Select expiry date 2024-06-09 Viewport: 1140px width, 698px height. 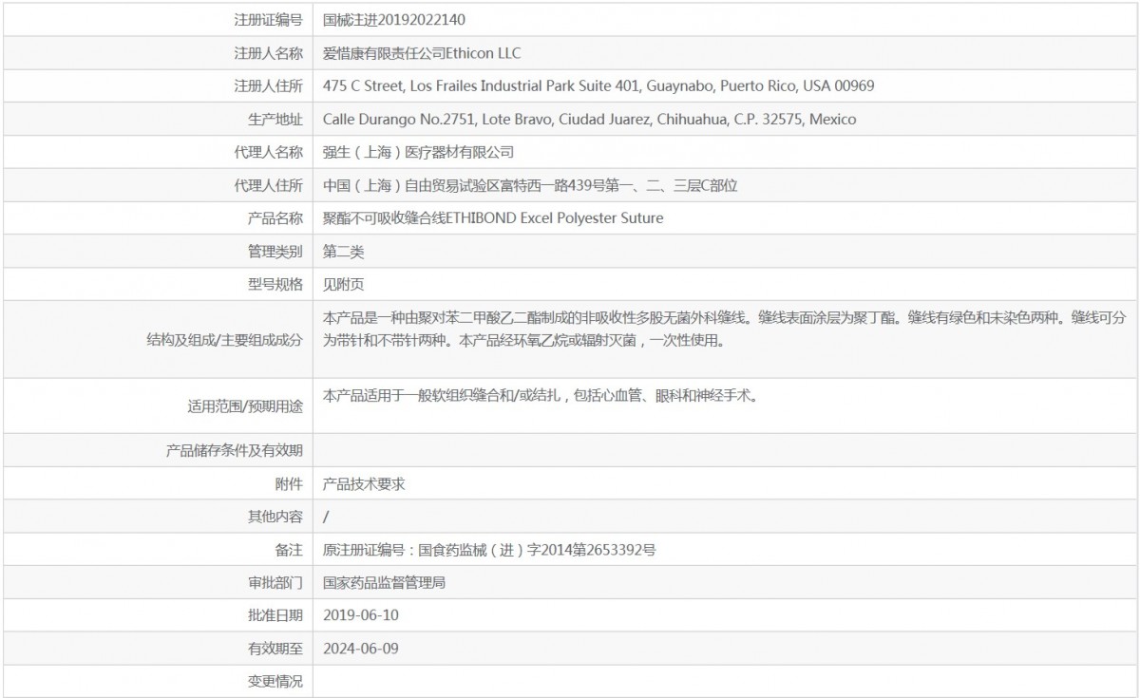(361, 649)
